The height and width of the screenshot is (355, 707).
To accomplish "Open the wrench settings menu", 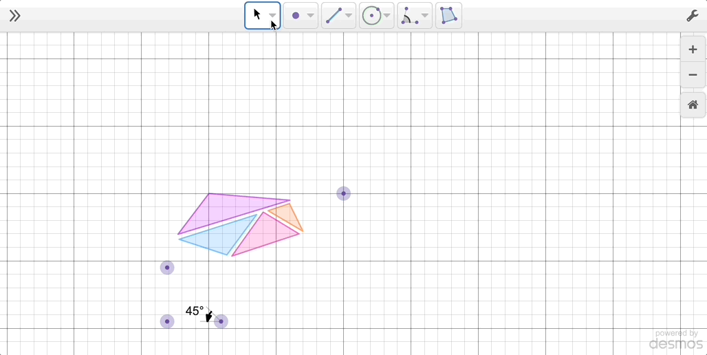I will click(692, 16).
